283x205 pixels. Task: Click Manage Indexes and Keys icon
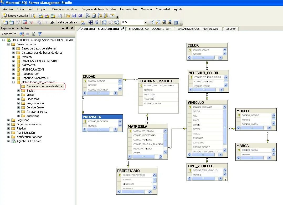pyautogui.click(x=158, y=22)
